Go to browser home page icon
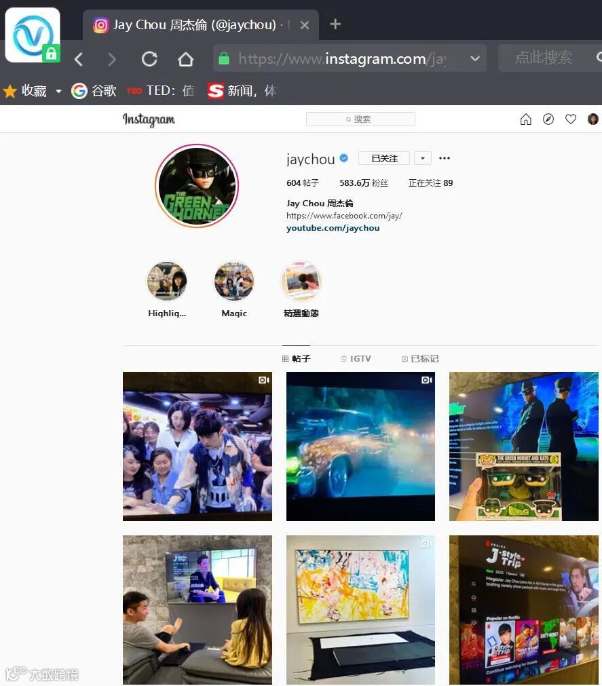Viewport: 602px width, 686px height. (x=185, y=58)
